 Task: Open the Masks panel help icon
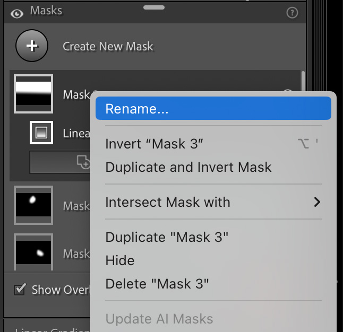[x=291, y=13]
